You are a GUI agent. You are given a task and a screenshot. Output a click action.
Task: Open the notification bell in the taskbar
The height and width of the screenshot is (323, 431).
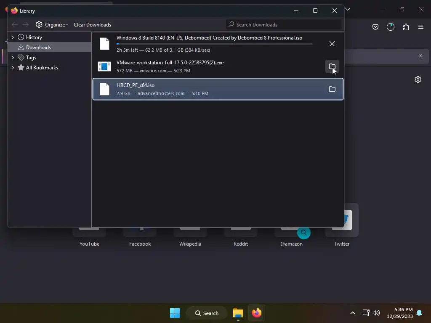(420, 313)
